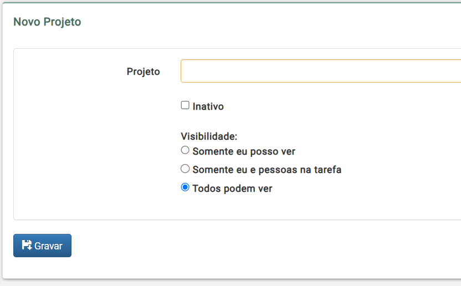Enable the Inativo checkbox
The image size is (461, 286).
tap(185, 105)
